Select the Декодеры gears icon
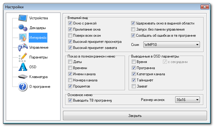 coord(23,28)
